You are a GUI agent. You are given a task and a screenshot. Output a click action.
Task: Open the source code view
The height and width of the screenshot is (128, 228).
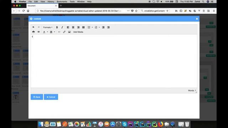click(x=59, y=32)
